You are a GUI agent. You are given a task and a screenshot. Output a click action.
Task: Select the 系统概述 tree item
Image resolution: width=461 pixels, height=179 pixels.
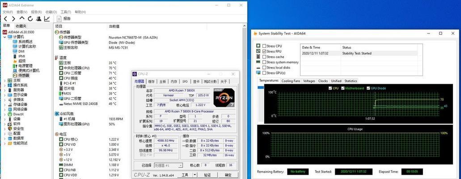coord(25,42)
